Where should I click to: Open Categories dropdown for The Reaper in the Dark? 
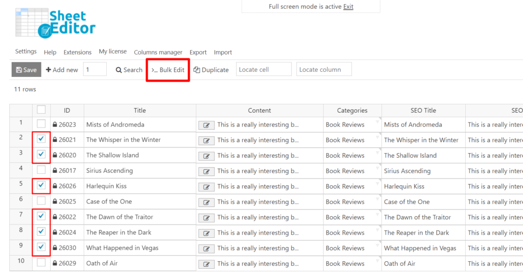coord(377,230)
